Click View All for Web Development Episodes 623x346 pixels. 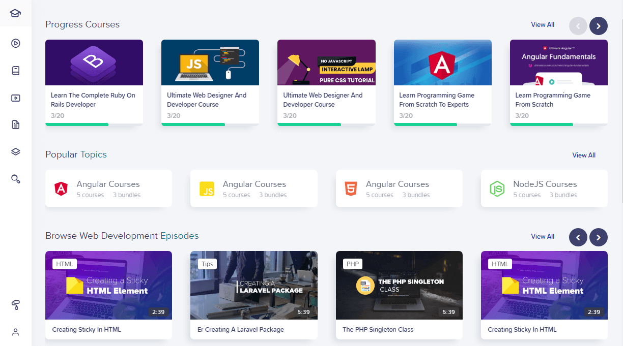click(x=542, y=237)
